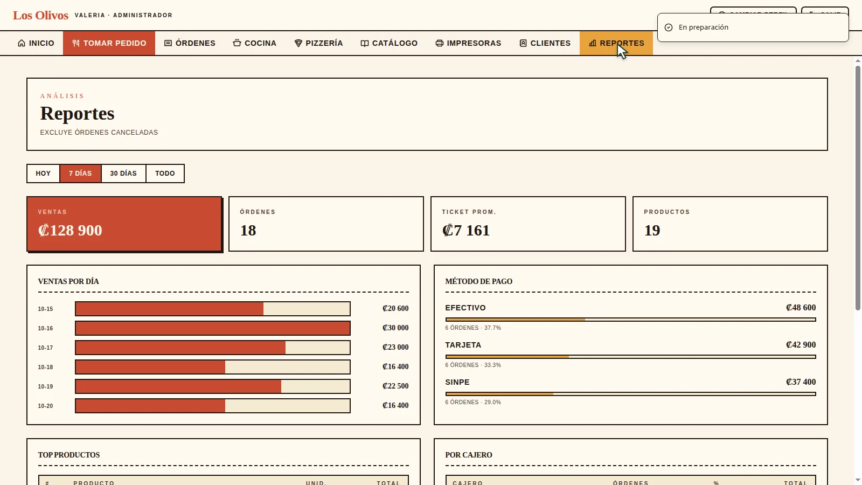Select the 7 DÍAS period filter
Viewport: 862px width, 485px height.
pos(80,174)
